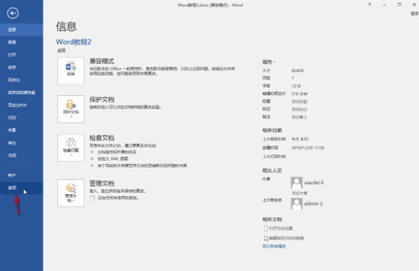Select Share (共享) in the sidebar
The height and width of the screenshot is (271, 419).
point(21,130)
